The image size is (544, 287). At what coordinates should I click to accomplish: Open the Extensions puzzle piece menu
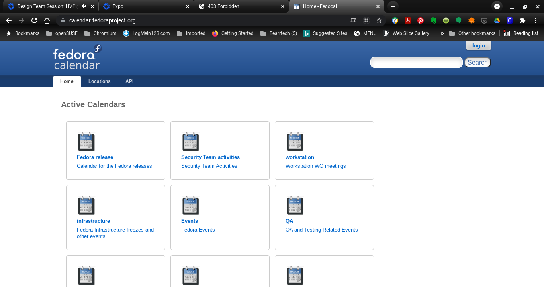pyautogui.click(x=522, y=20)
